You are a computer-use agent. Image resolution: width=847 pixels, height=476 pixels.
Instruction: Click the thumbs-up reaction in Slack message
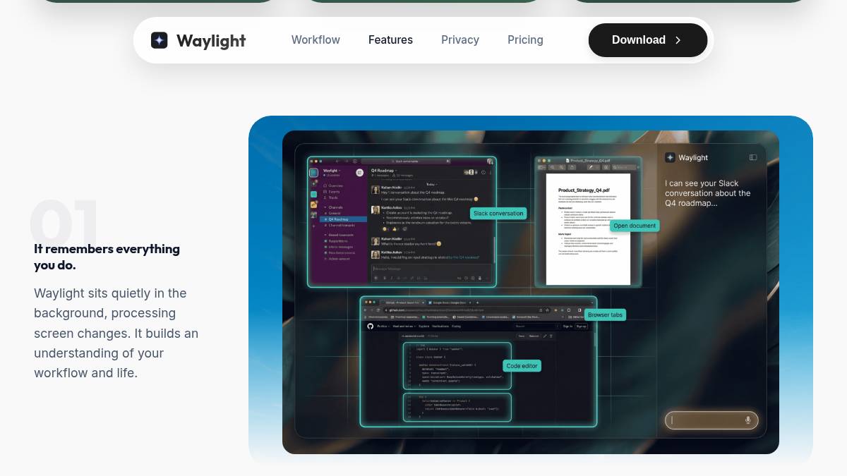point(395,228)
